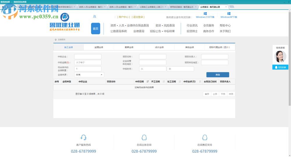Focus the 中标金额(万) input field

88,62
